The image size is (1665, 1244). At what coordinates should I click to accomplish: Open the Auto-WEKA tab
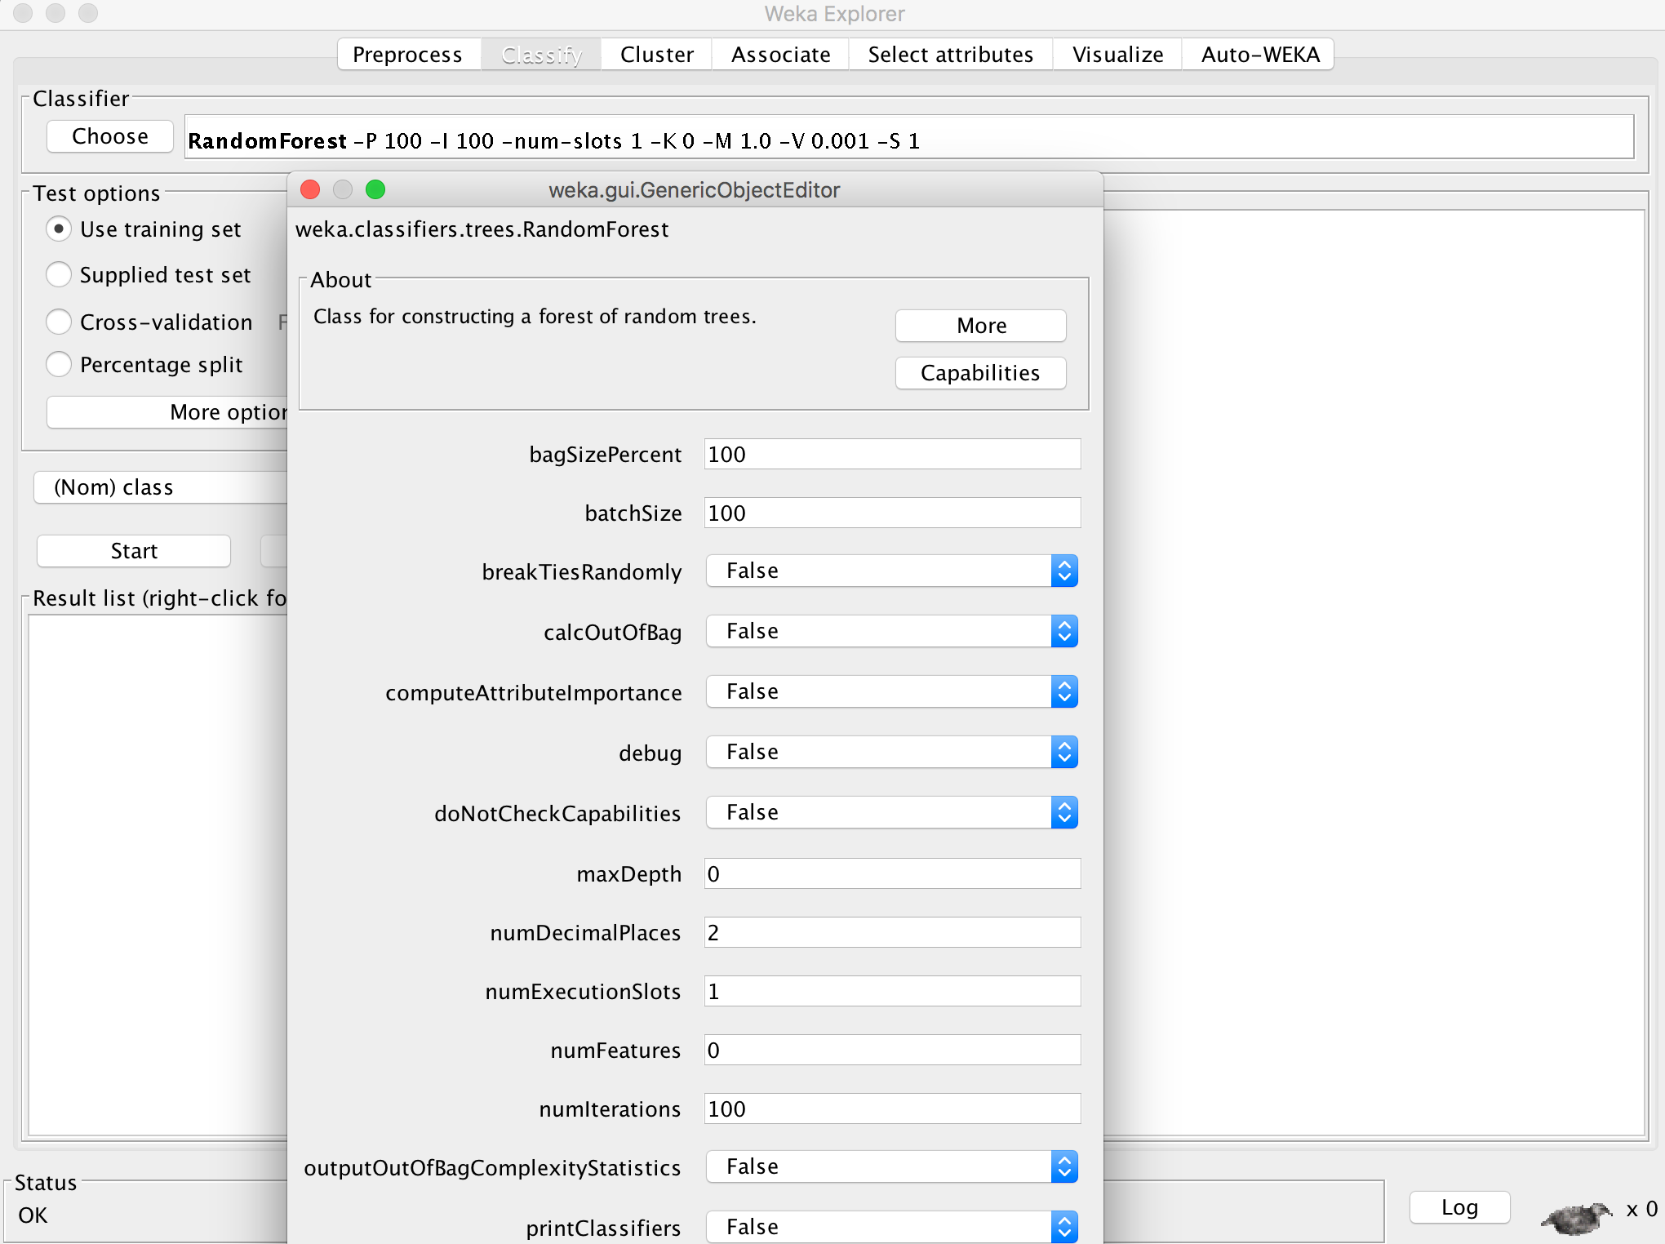point(1259,55)
